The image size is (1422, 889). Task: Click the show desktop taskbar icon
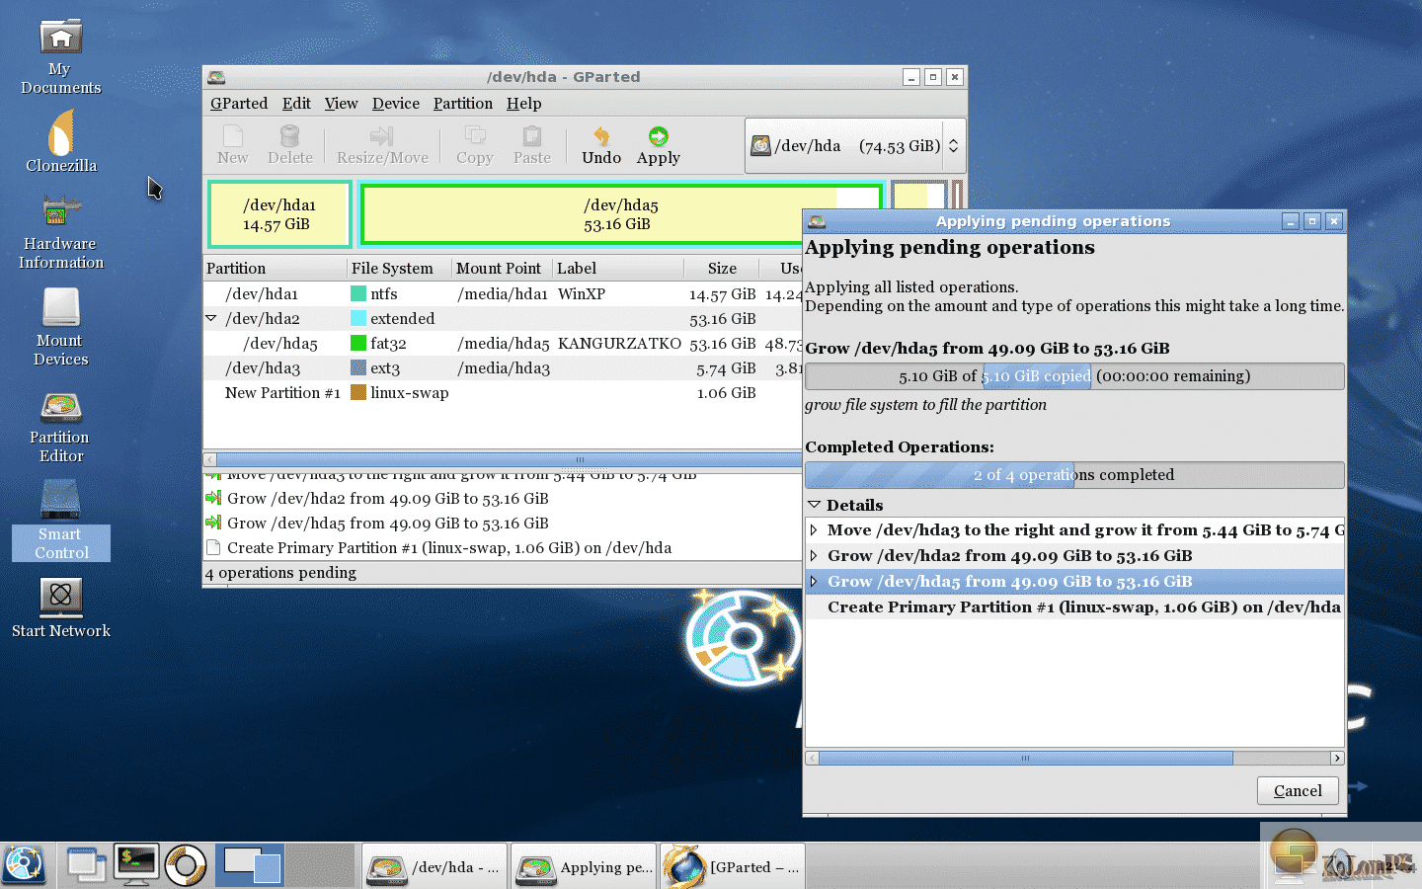pyautogui.click(x=87, y=865)
